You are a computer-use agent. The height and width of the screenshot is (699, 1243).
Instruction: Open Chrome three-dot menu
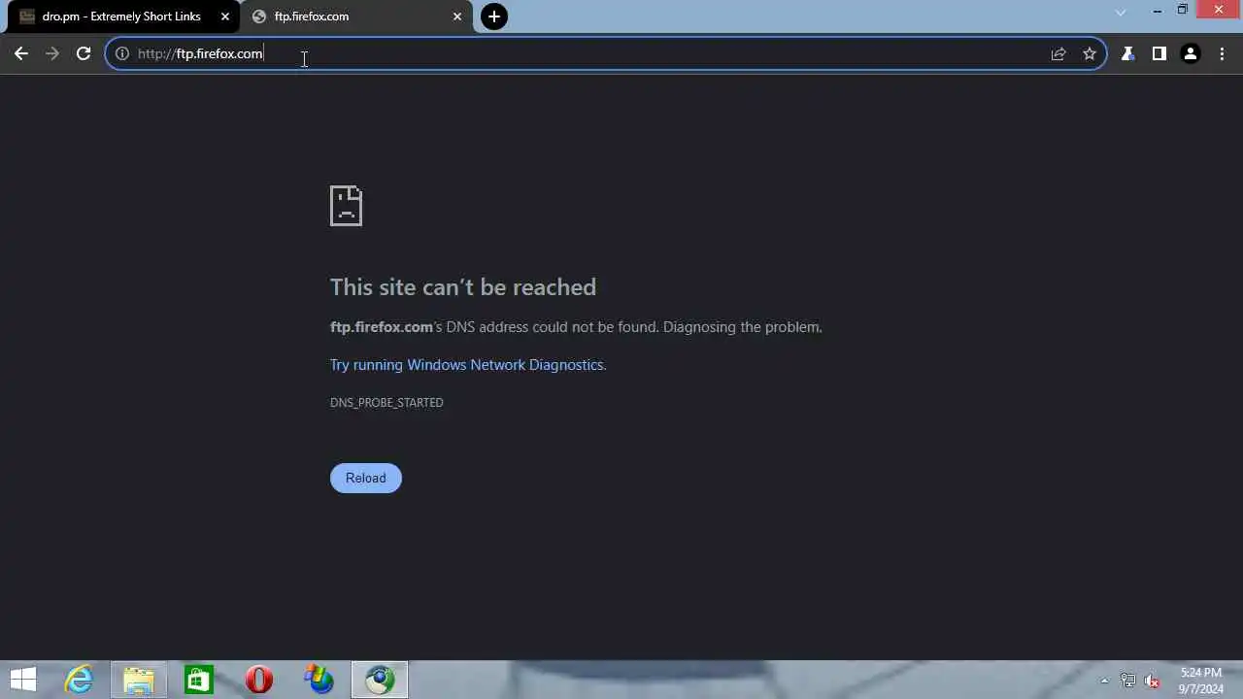coord(1222,53)
